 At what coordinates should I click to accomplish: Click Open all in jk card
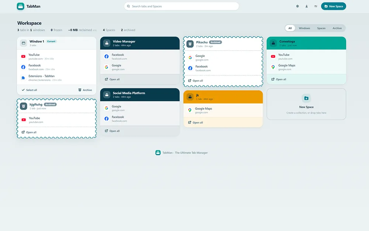(196, 123)
